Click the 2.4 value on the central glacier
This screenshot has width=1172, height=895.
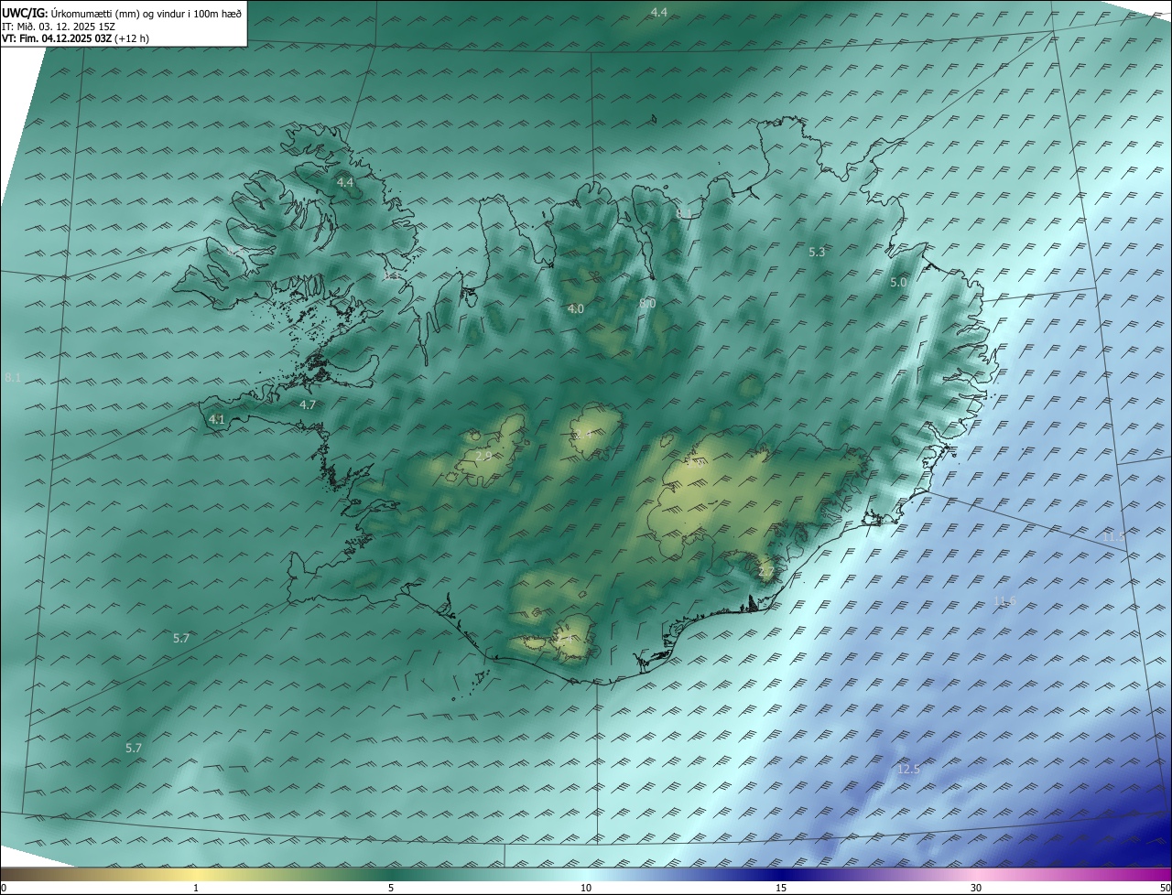coord(582,434)
